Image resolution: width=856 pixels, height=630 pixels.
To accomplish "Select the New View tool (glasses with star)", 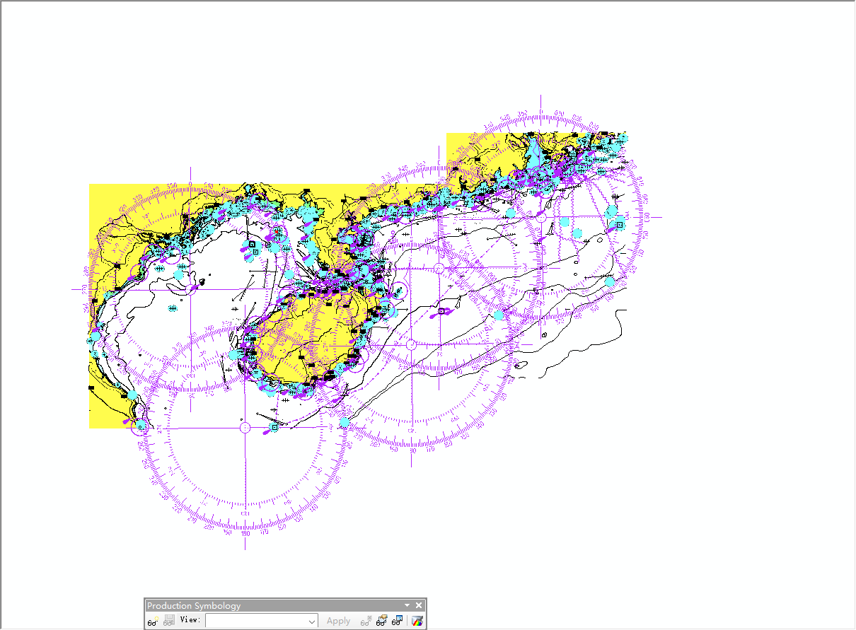I will coord(152,622).
